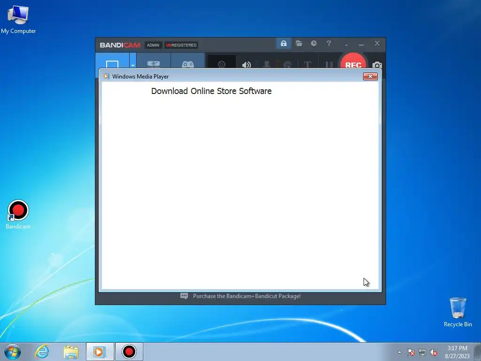This screenshot has width=481, height=361.
Task: Open the network tray icon
Action: point(422,352)
